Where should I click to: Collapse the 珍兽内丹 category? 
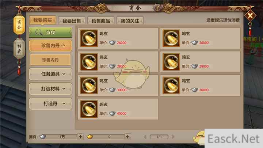pyautogui.click(x=50, y=45)
